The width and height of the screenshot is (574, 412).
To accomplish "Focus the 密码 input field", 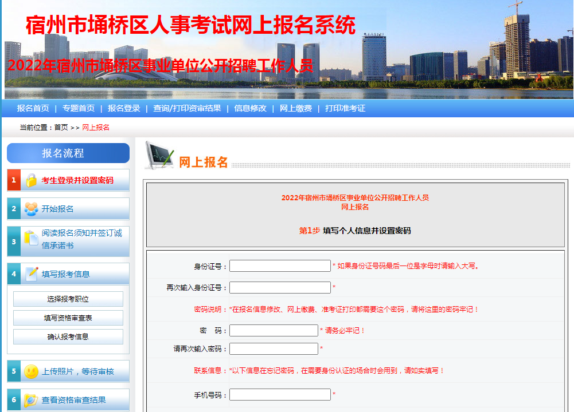I will pyautogui.click(x=274, y=330).
